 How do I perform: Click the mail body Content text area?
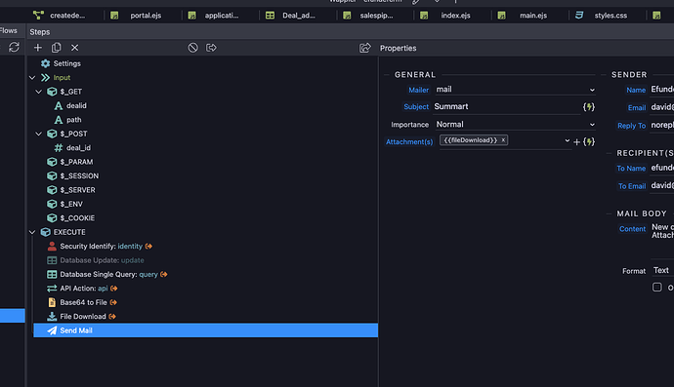(x=662, y=240)
